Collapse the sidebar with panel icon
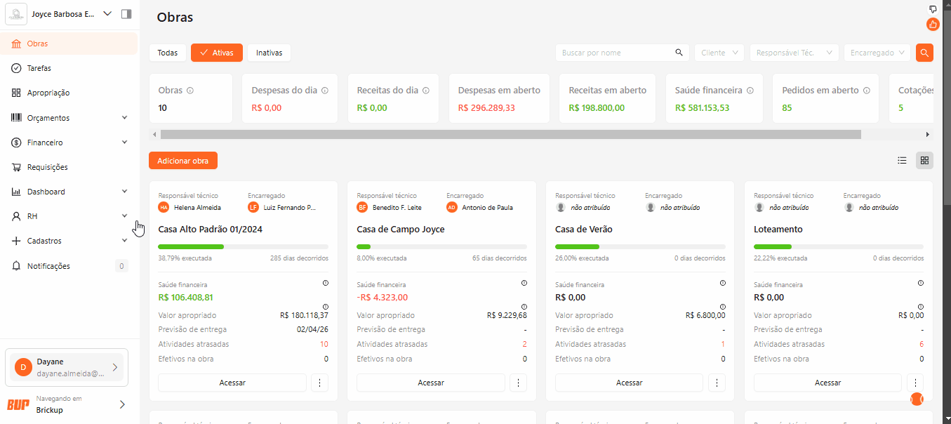This screenshot has width=951, height=424. point(126,13)
